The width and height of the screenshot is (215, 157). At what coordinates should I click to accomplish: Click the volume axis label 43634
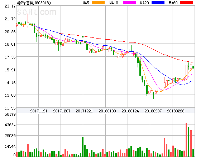pos(10,125)
